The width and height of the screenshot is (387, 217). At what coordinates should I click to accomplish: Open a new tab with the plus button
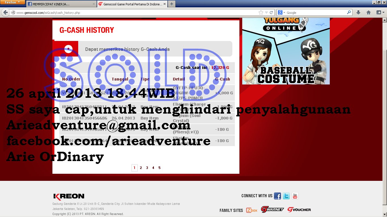(x=171, y=4)
